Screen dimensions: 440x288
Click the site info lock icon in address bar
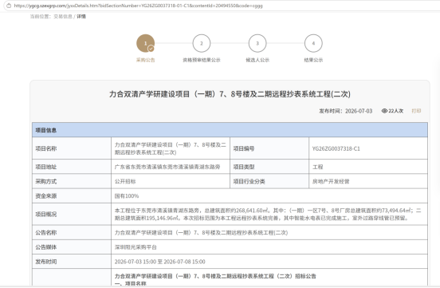click(x=9, y=6)
